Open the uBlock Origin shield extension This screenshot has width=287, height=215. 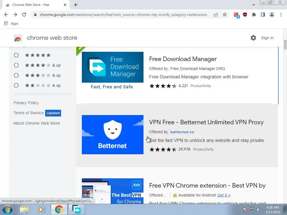[245, 15]
